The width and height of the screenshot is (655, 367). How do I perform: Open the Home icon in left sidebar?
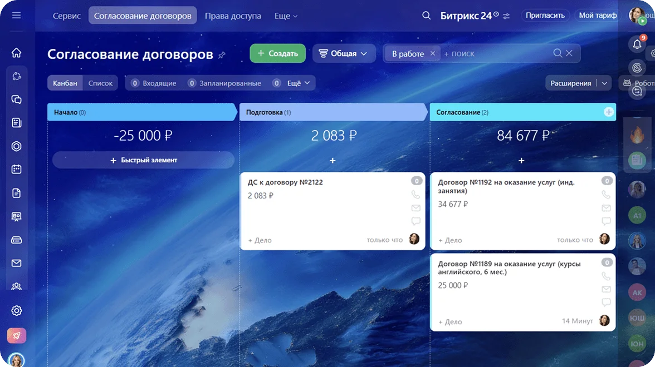(x=16, y=52)
